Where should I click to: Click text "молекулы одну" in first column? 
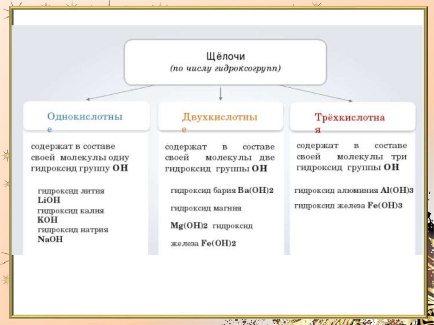point(95,158)
